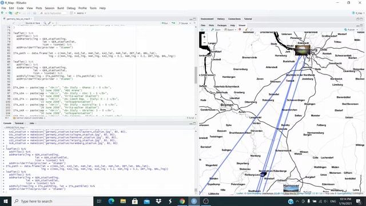Screen dimensions: 366x206
Task: Switch to the Environment tab
Action: pyautogui.click(x=207, y=19)
